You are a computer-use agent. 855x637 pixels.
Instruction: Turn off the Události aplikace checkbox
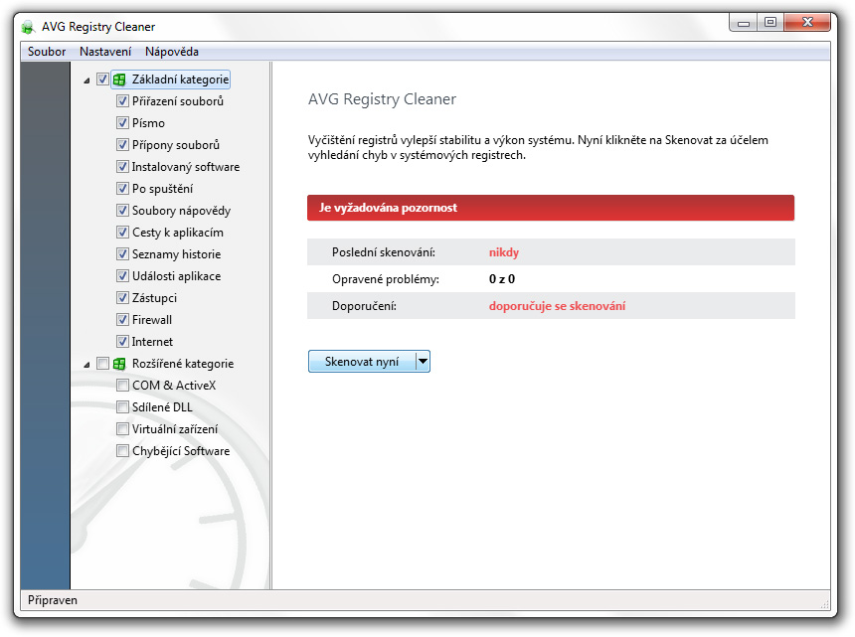[122, 276]
